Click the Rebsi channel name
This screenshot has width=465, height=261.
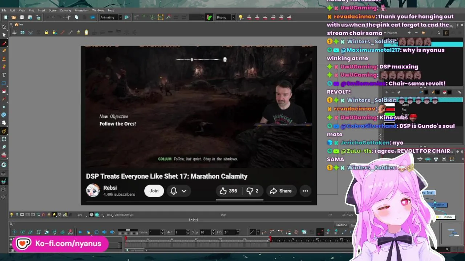pyautogui.click(x=110, y=188)
